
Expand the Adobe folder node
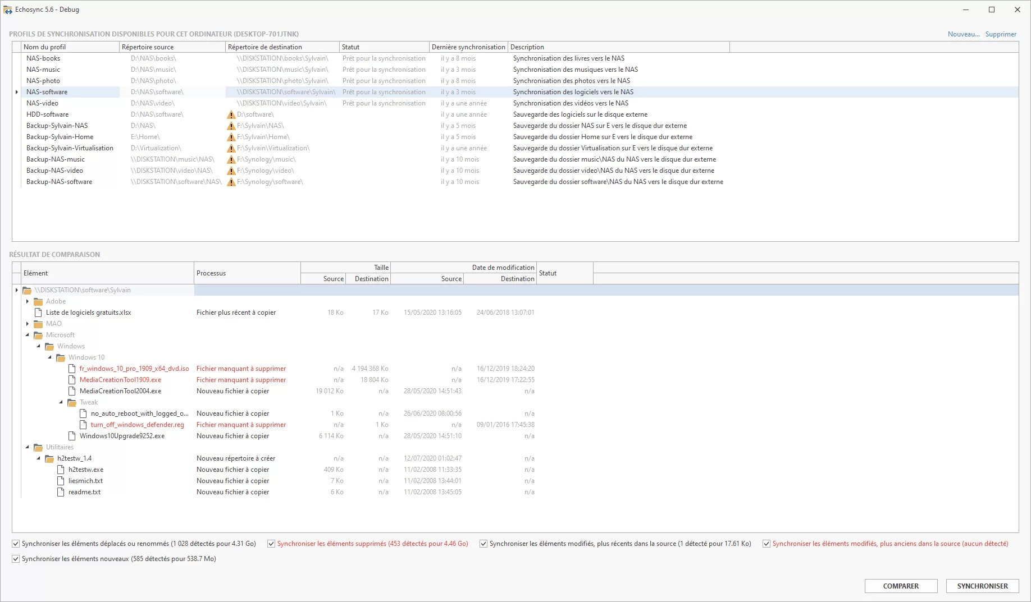pyautogui.click(x=28, y=301)
